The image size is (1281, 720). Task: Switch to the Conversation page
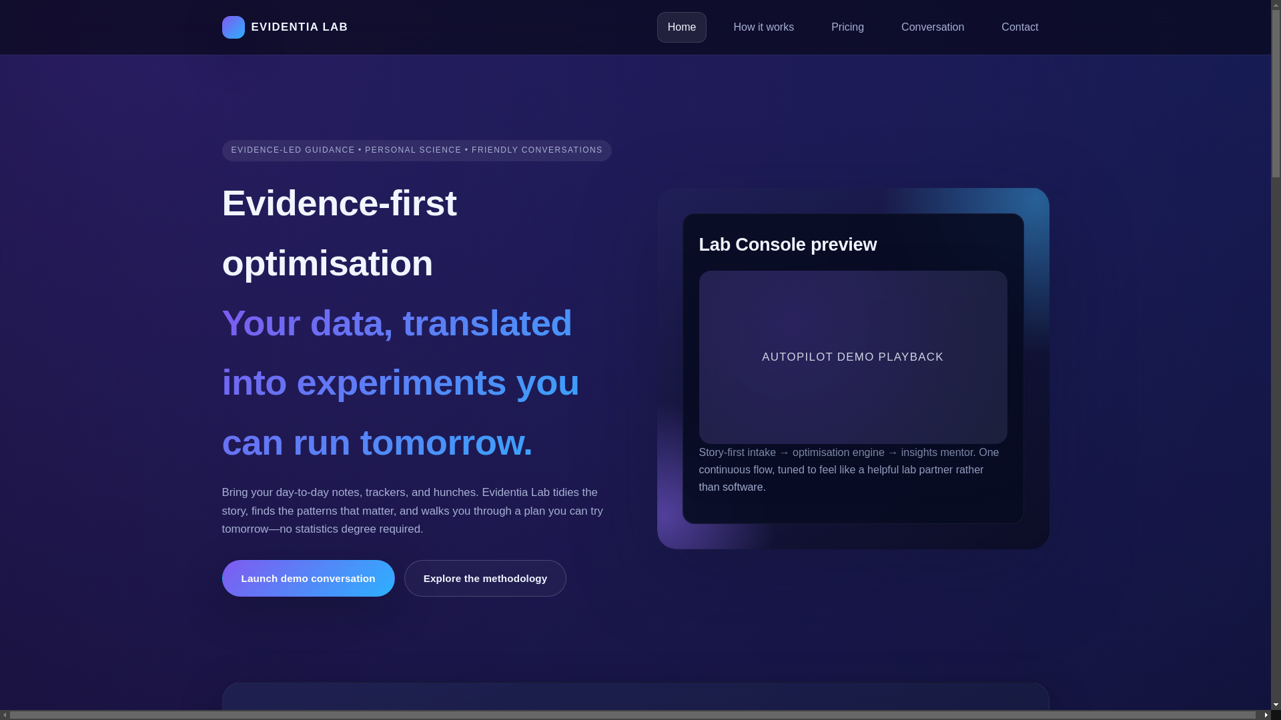click(x=932, y=27)
